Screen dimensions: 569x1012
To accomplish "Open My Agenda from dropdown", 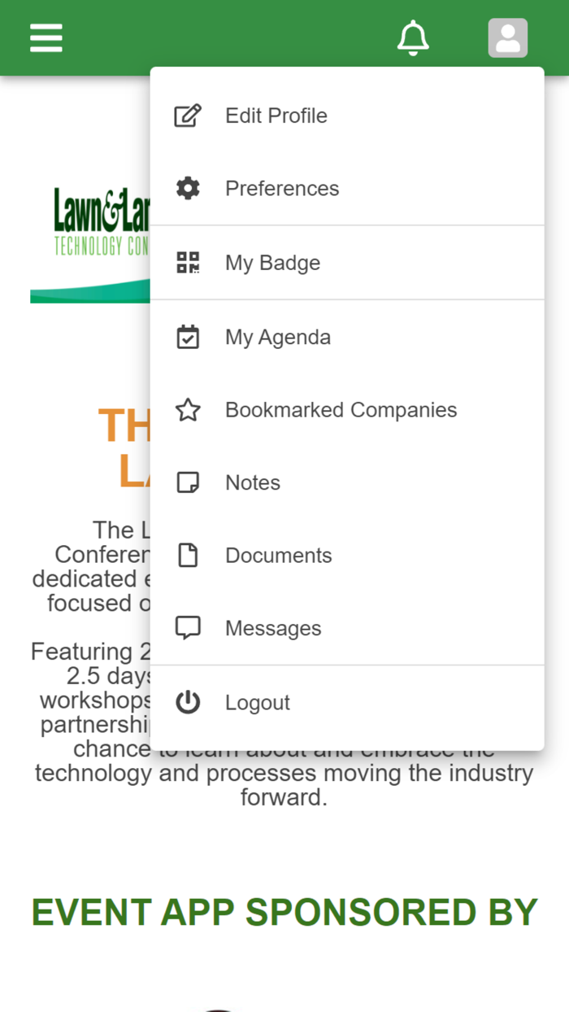I will click(278, 337).
